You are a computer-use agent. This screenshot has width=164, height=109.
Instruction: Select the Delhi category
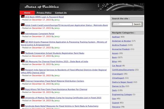click(x=115, y=90)
